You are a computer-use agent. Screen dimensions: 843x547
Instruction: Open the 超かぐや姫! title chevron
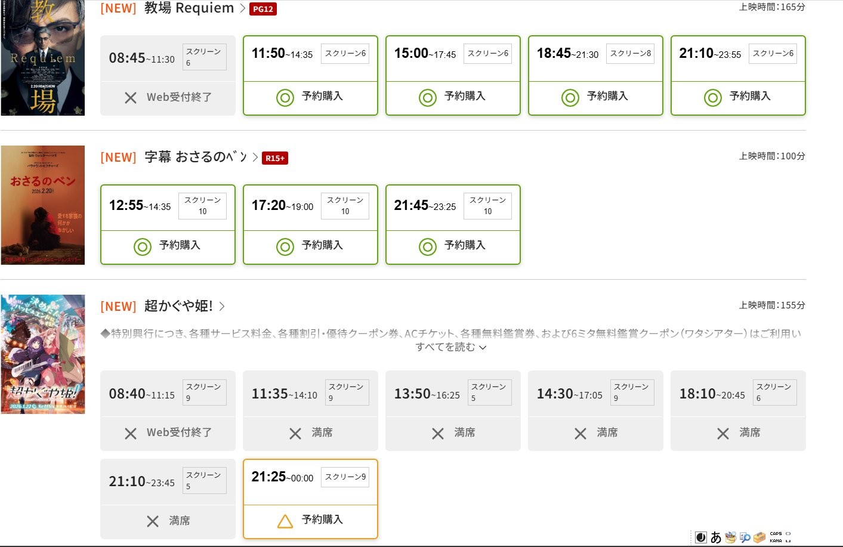222,306
